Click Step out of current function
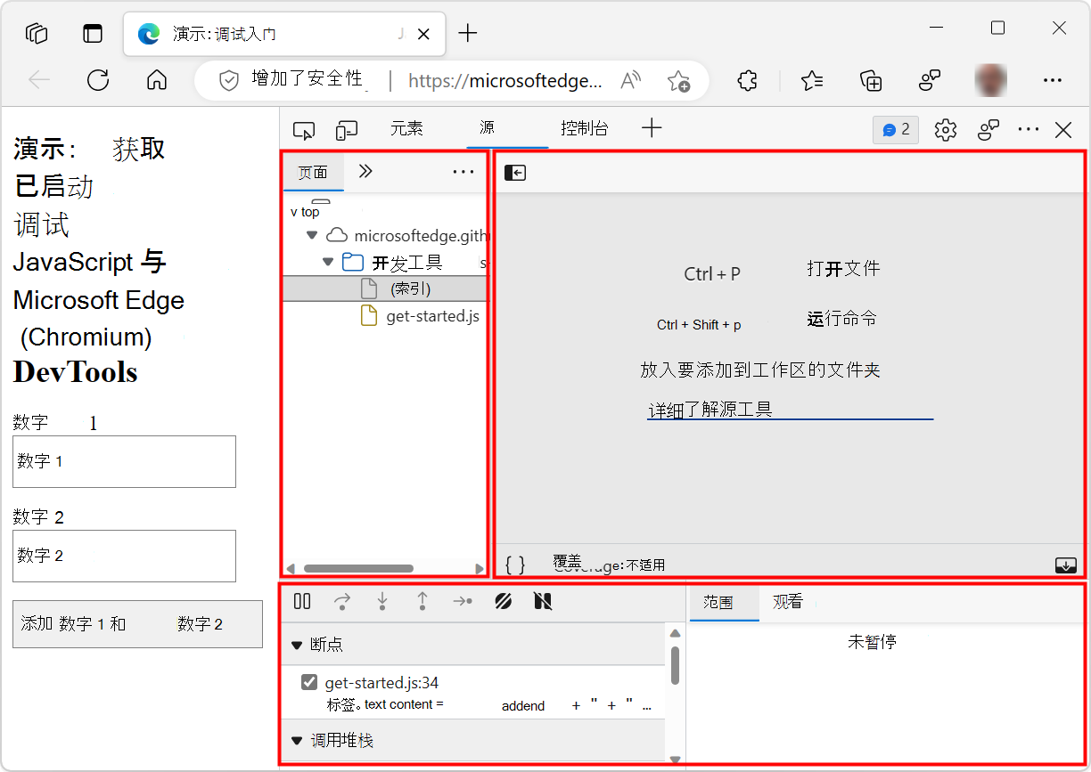The height and width of the screenshot is (772, 1091). click(x=422, y=602)
